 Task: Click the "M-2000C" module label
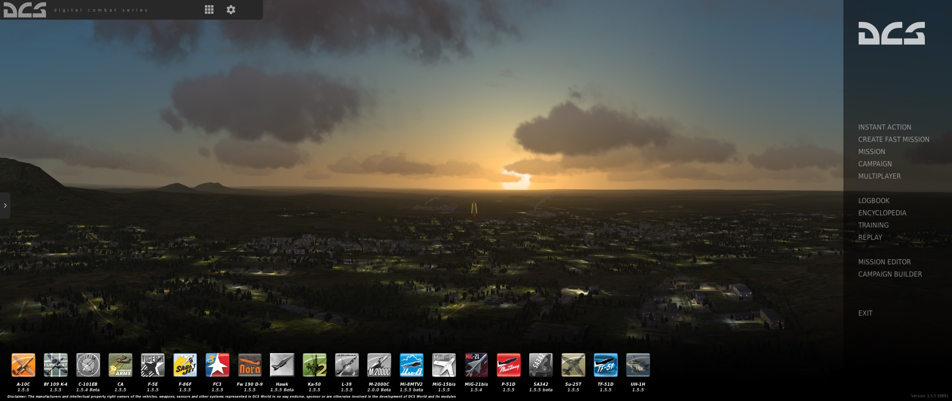click(379, 384)
